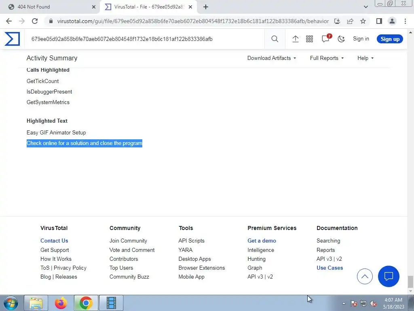Click Chrome icon in taskbar
Viewport: 414px width, 311px height.
[86, 303]
